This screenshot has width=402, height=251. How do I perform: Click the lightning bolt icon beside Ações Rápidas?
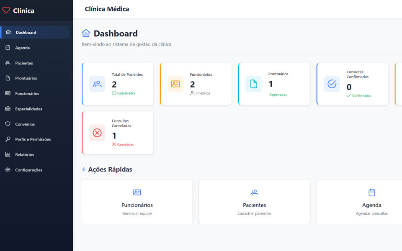[x=84, y=169]
